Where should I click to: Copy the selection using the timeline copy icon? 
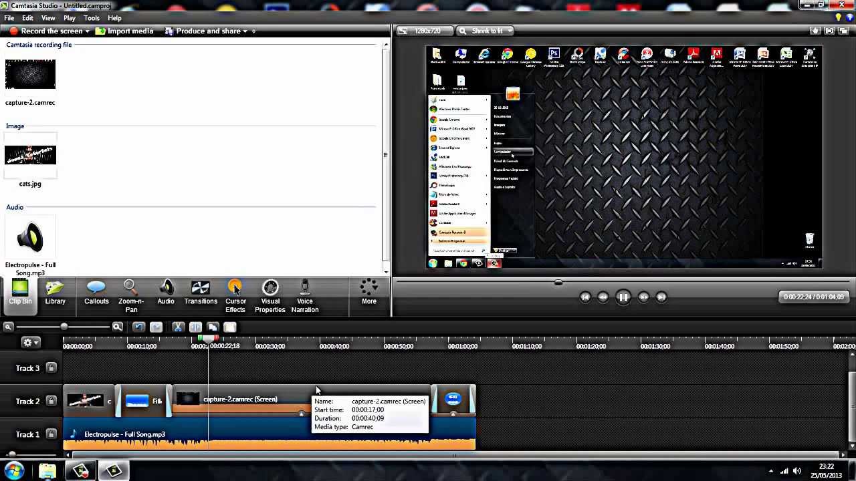coord(213,327)
